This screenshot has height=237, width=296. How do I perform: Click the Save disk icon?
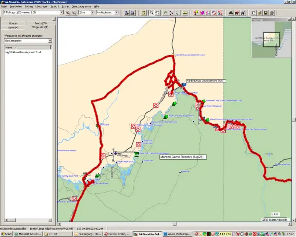pos(266,13)
